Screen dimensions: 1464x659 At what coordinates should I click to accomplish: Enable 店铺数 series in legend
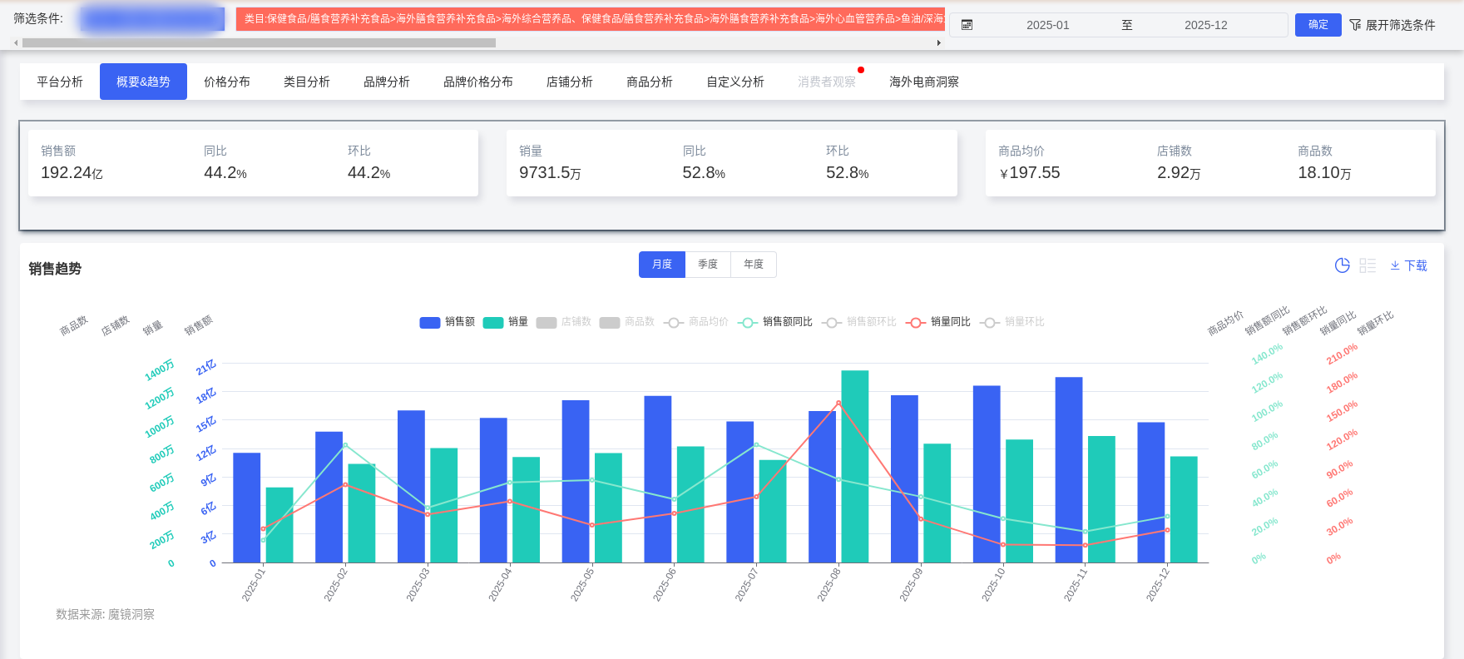[x=563, y=322]
